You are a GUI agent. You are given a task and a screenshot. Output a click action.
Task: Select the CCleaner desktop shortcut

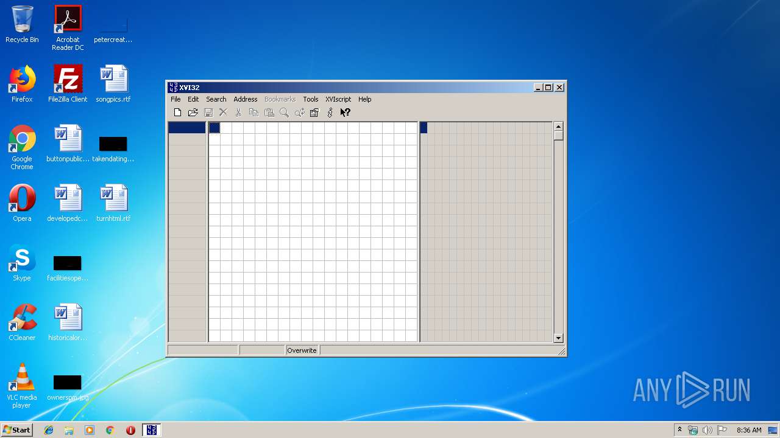point(22,323)
